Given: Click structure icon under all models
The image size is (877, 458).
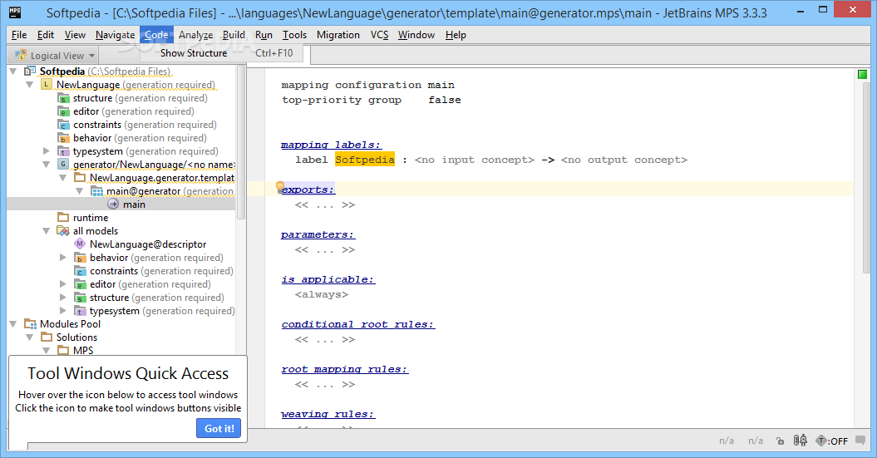Looking at the screenshot, I should tap(80, 298).
